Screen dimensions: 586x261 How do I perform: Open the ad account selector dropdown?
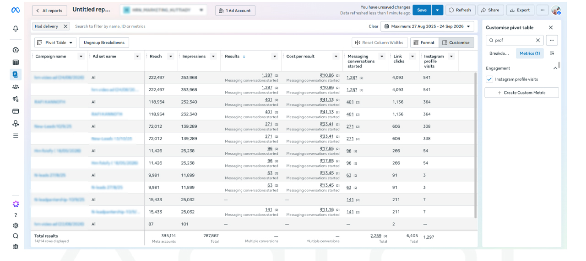point(163,10)
